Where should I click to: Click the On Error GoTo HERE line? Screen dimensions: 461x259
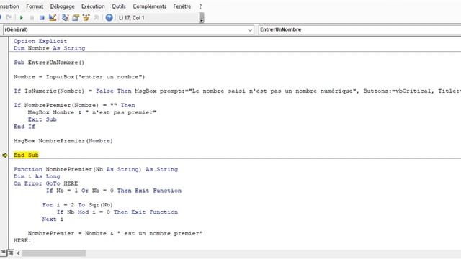point(46,183)
